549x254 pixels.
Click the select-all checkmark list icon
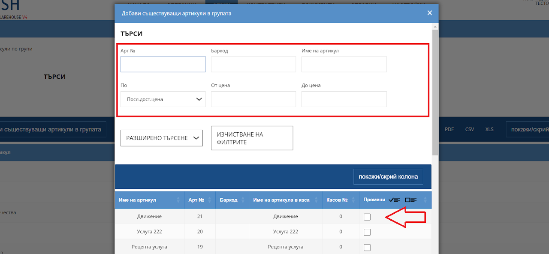point(394,200)
